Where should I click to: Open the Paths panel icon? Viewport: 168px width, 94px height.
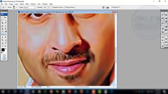click(166, 45)
